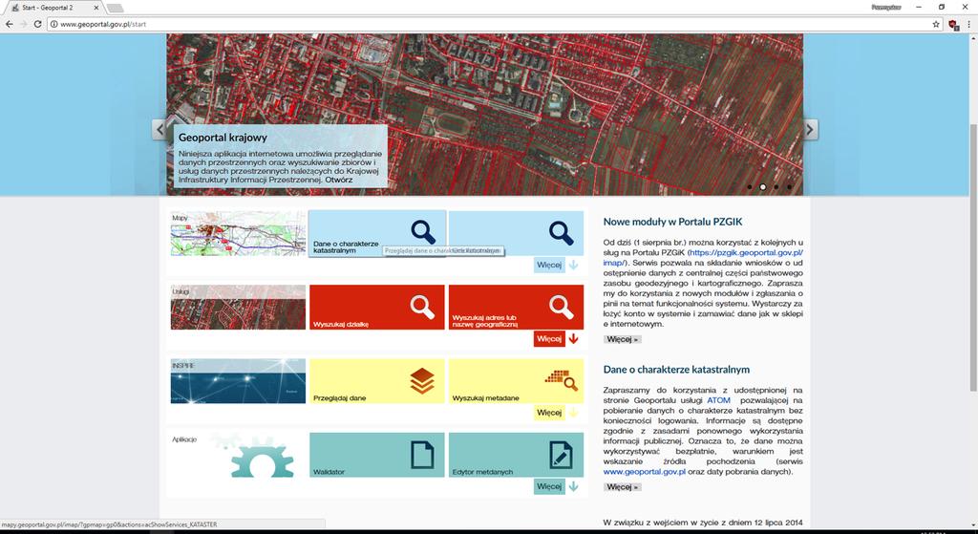
Task: Click the site info icon before URL
Action: coord(54,24)
